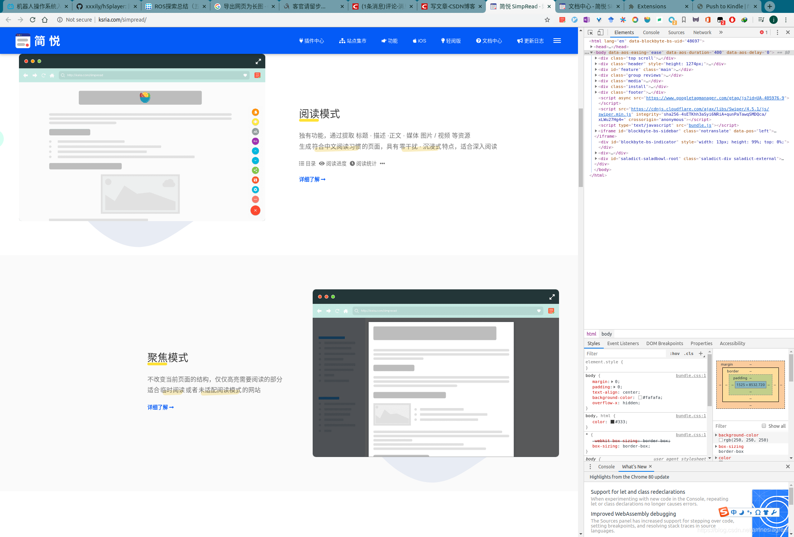
Task: Focus the Styles Filter input
Action: (x=625, y=353)
